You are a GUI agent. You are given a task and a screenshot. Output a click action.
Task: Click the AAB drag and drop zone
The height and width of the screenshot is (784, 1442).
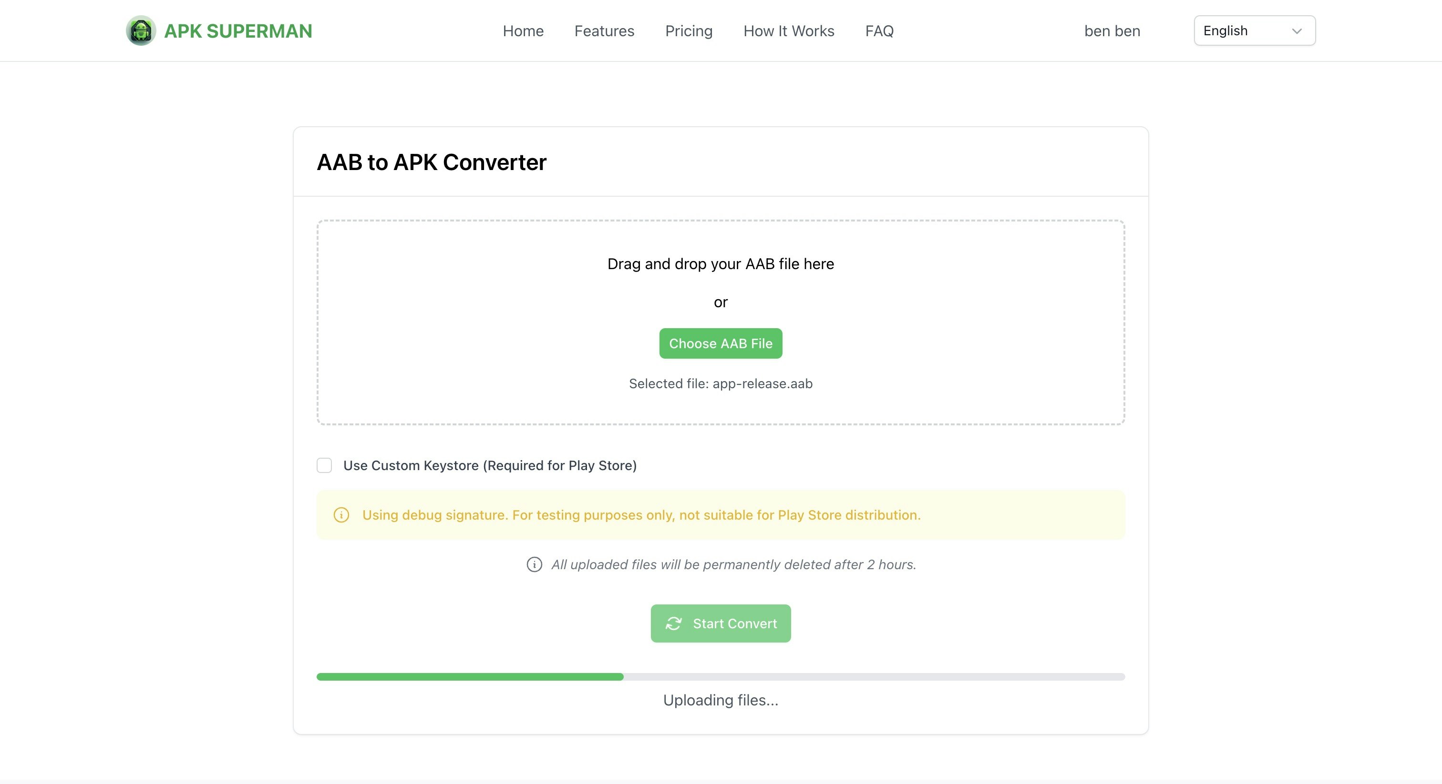point(721,322)
